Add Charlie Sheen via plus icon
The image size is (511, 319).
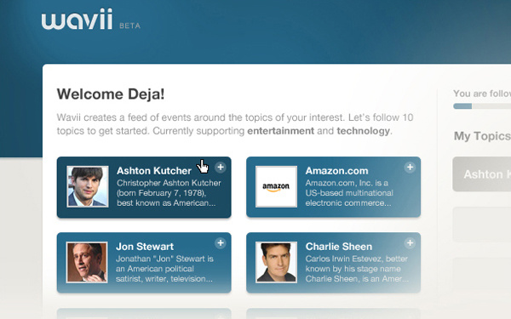coord(410,242)
